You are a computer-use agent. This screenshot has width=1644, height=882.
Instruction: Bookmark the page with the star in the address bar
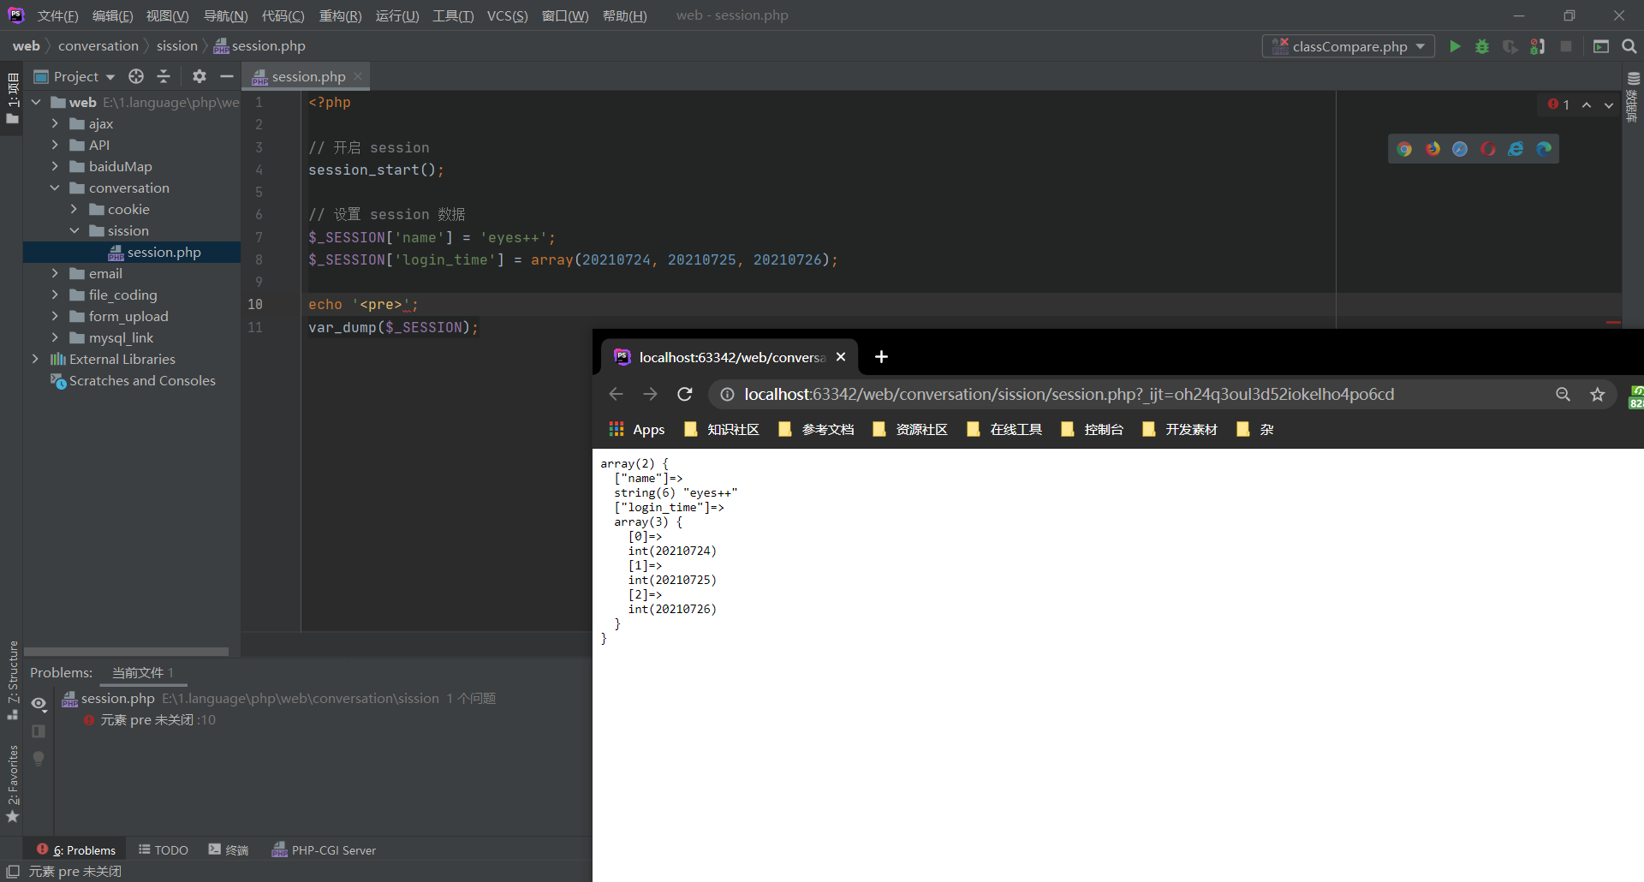[x=1597, y=394]
